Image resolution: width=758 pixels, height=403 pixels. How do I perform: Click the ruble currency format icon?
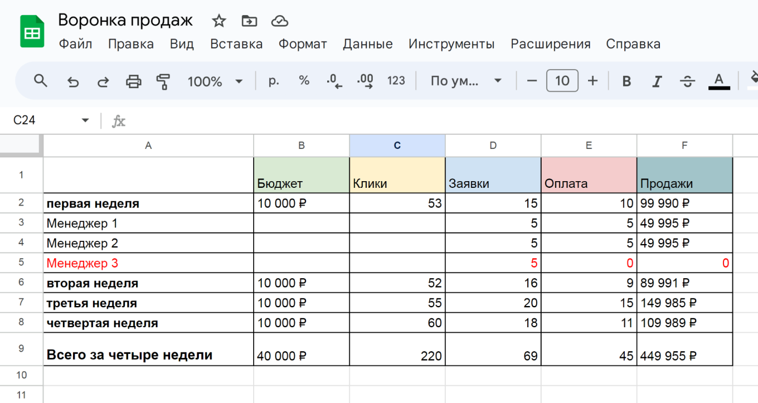pos(274,80)
